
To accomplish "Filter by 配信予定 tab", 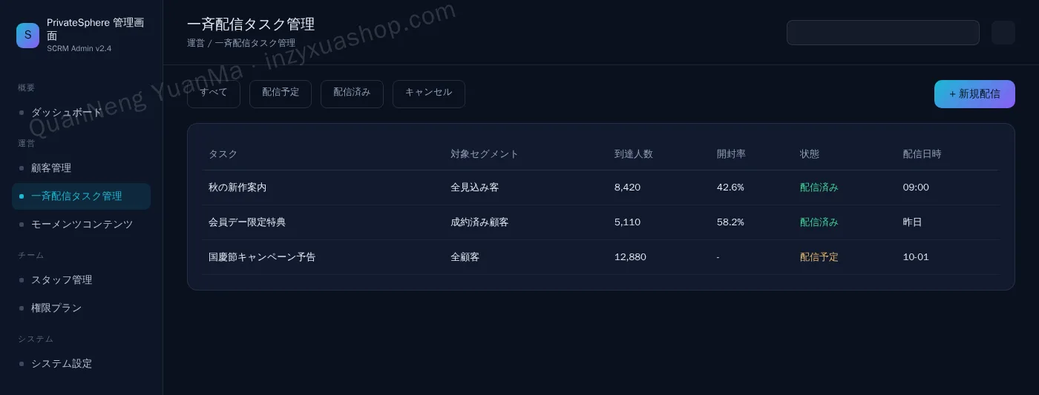I will tap(281, 94).
